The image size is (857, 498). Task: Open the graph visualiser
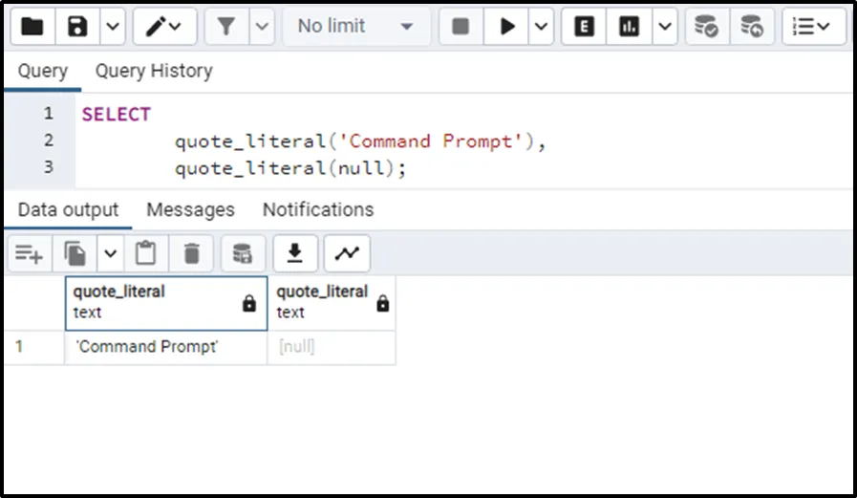pos(347,253)
